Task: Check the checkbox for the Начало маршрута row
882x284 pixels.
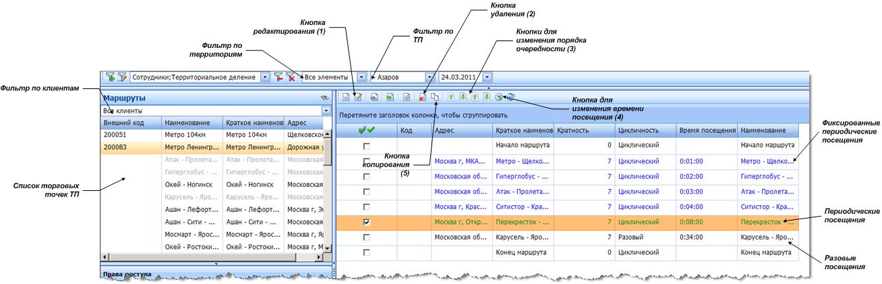Action: [x=367, y=146]
